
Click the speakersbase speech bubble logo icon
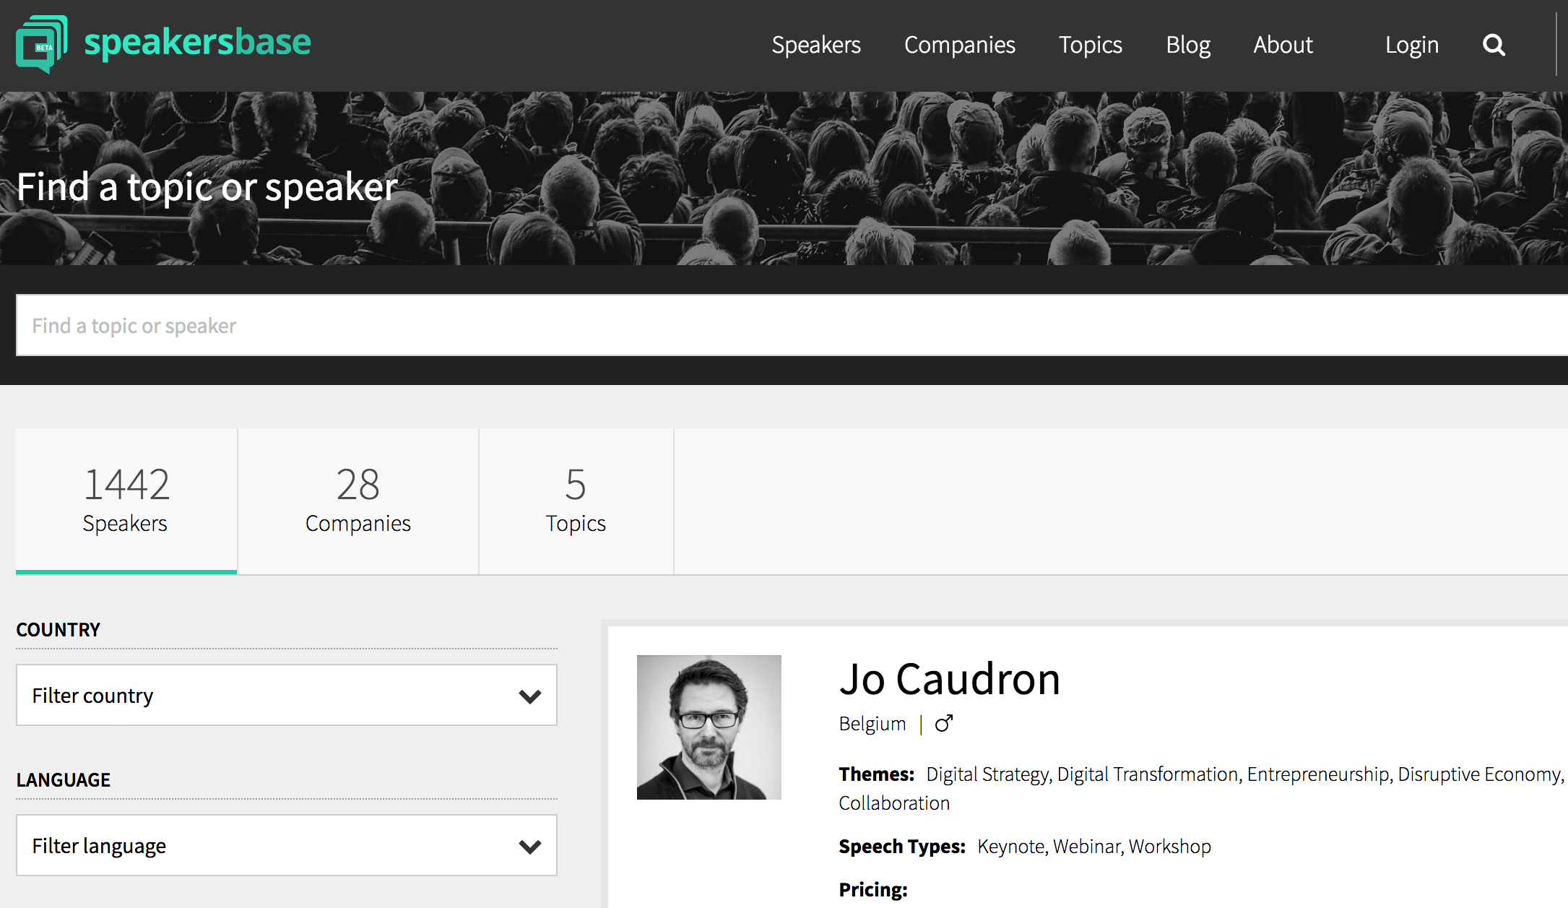42,44
